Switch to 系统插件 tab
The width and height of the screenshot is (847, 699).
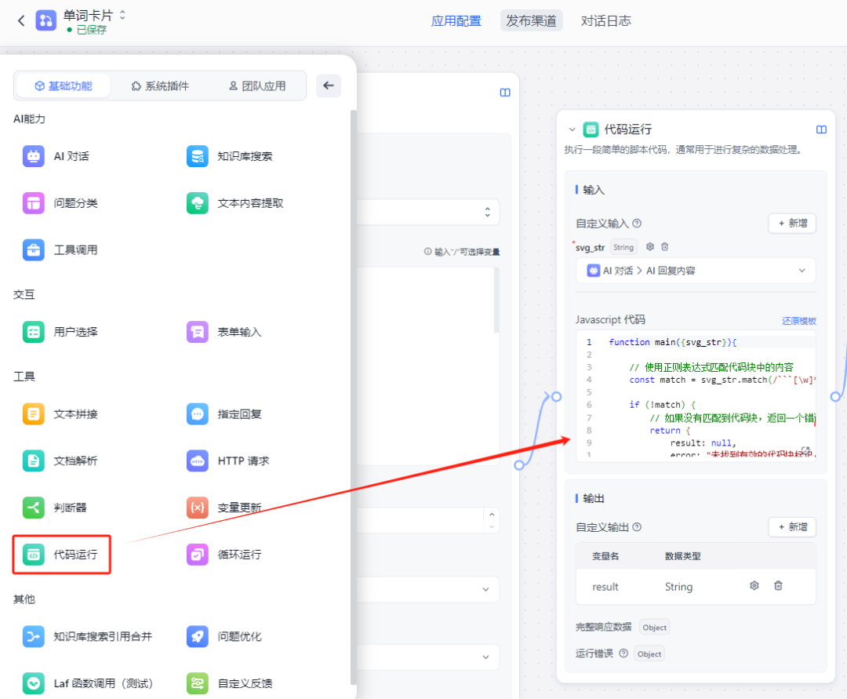click(161, 86)
